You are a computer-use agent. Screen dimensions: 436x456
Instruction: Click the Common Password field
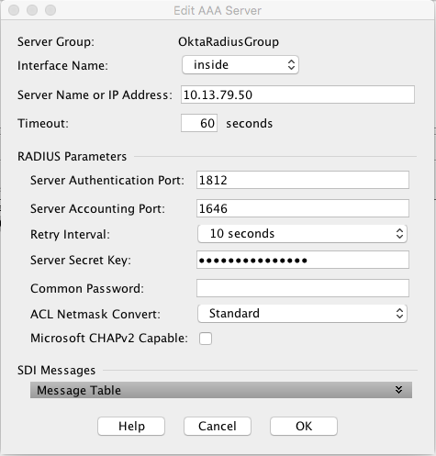303,288
